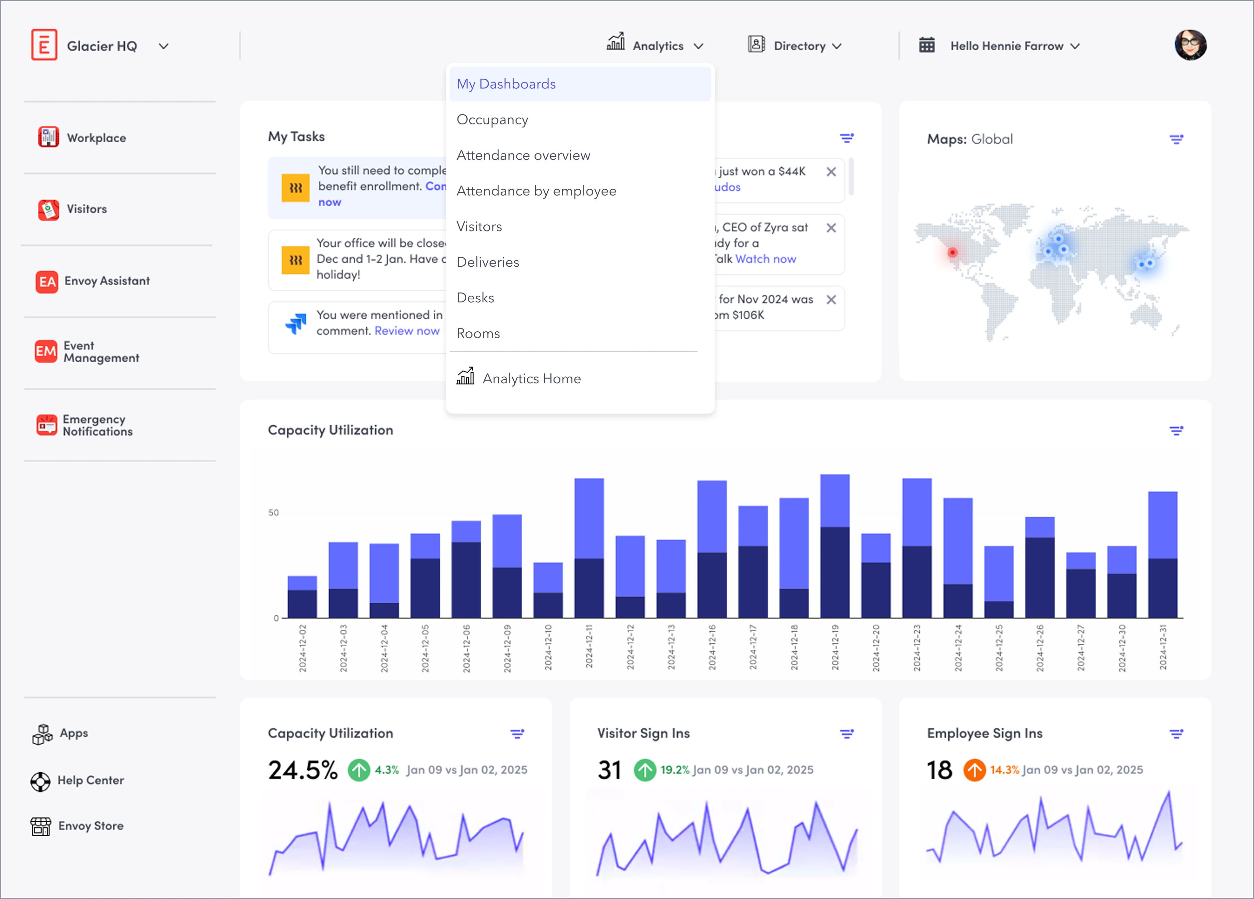Open filter icon on small Capacity Utilization card
Viewport: 1254px width, 899px height.
click(x=517, y=734)
